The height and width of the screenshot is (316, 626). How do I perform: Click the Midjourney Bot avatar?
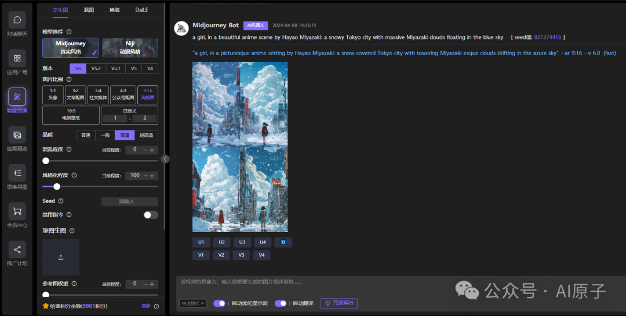click(181, 28)
